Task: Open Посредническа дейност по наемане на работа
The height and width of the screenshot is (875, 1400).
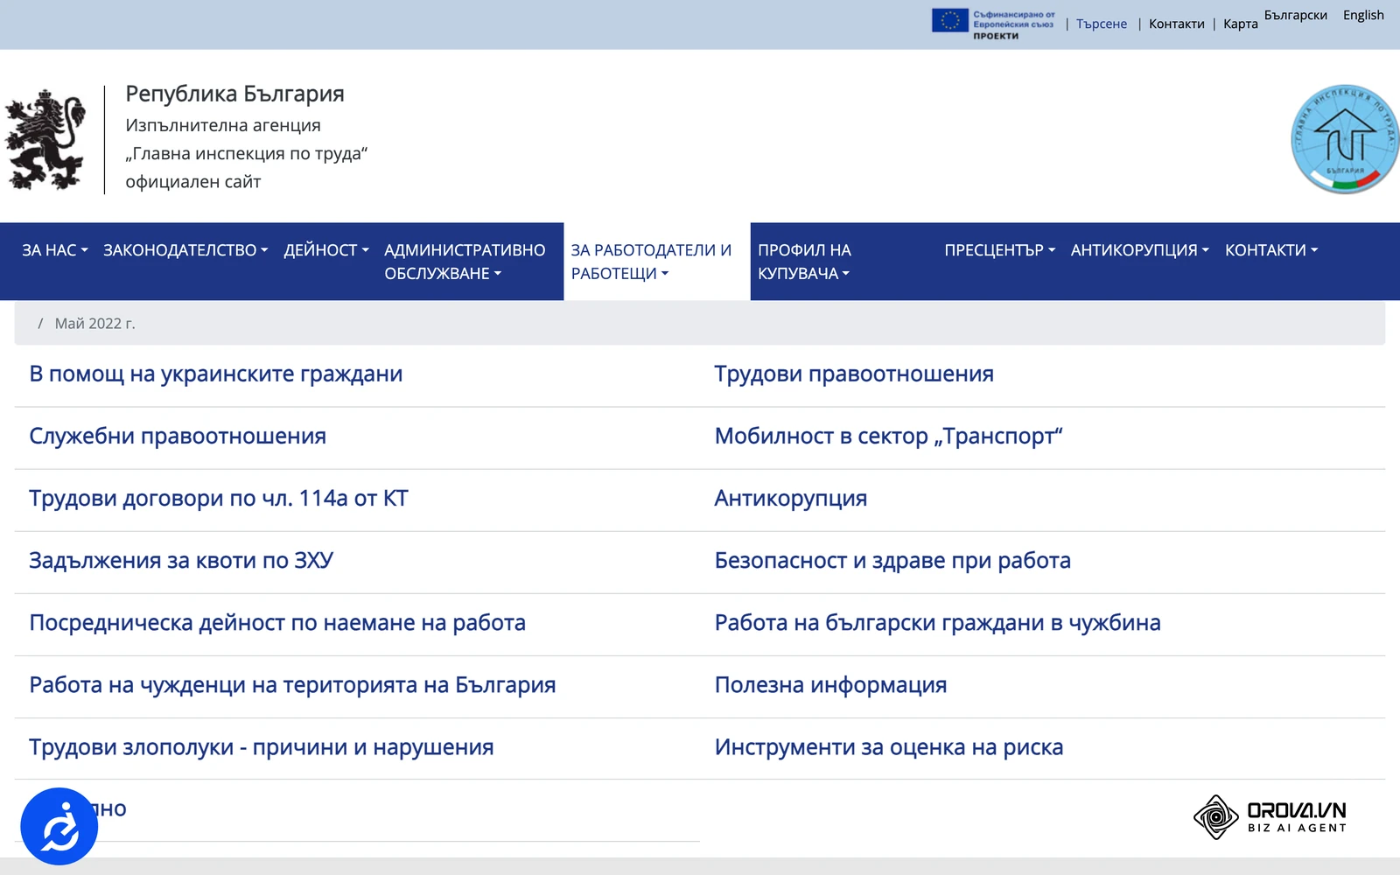Action: pos(277,623)
